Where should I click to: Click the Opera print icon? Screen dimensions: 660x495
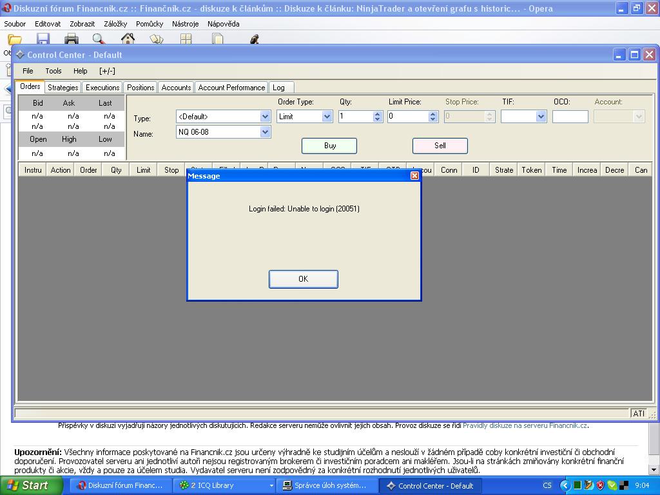[x=72, y=40]
